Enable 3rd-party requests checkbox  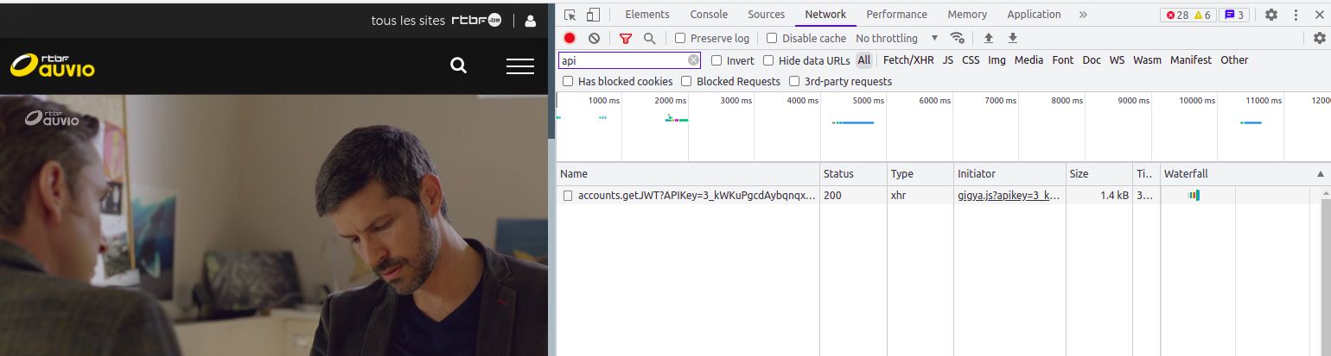click(x=794, y=81)
